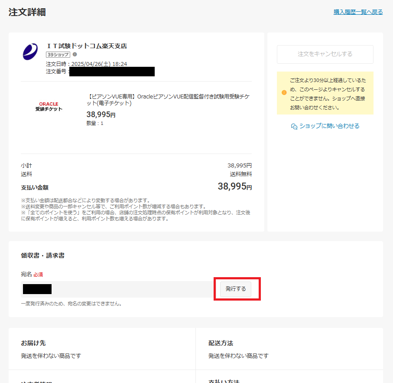Click the 配送方法 heading

221,343
